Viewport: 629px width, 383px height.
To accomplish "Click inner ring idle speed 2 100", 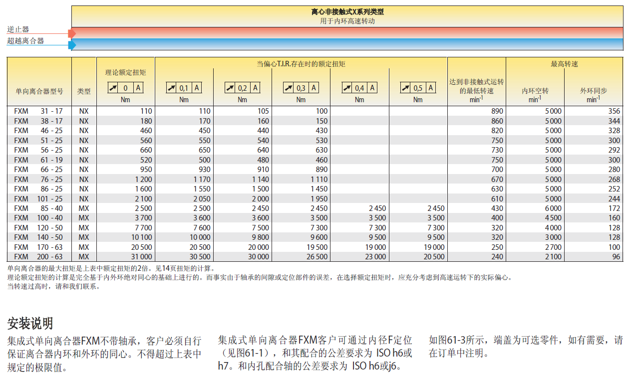I will pos(553,257).
